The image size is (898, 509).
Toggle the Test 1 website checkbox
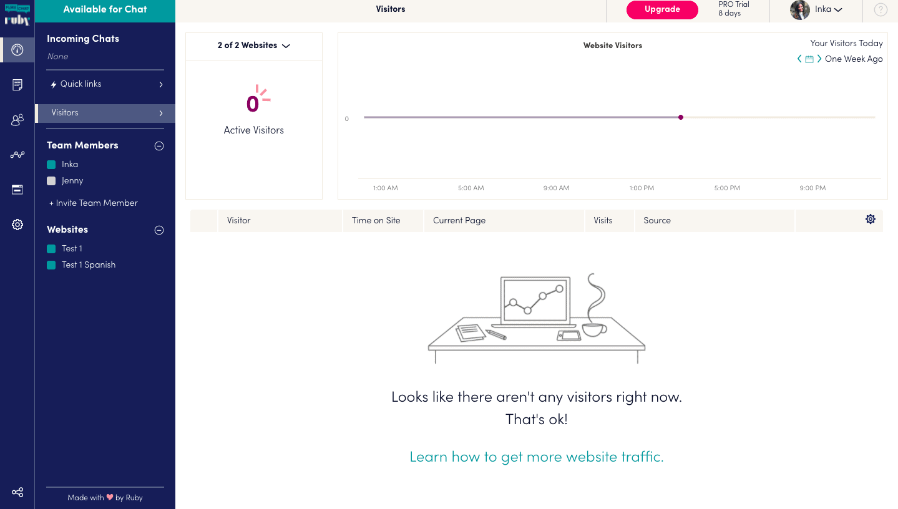(x=51, y=248)
